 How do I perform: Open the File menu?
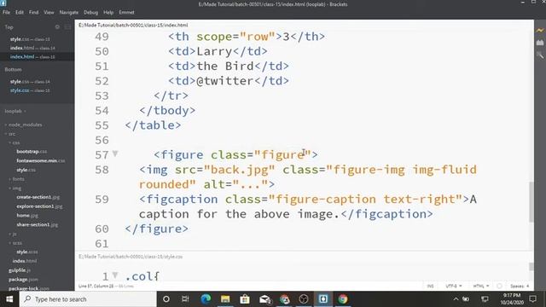6,12
